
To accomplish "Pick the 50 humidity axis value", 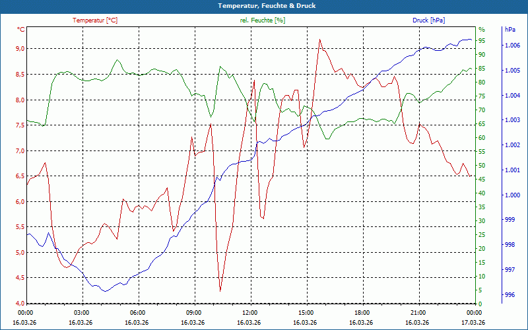I will pyautogui.click(x=482, y=166).
